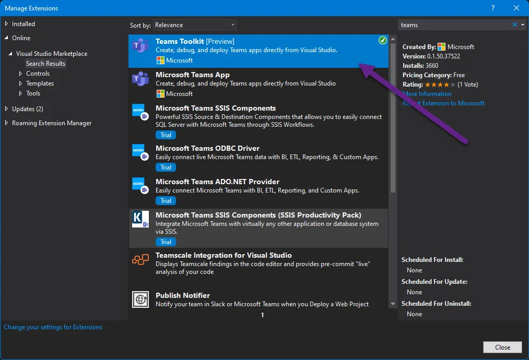Click the Publish Notifier globe icon
The height and width of the screenshot is (360, 529).
point(140,299)
